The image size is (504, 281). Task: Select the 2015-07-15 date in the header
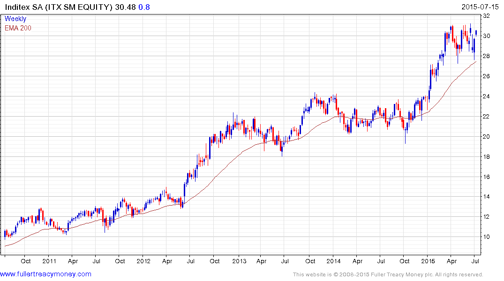(481, 7)
